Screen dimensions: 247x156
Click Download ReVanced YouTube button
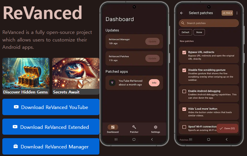point(51,107)
